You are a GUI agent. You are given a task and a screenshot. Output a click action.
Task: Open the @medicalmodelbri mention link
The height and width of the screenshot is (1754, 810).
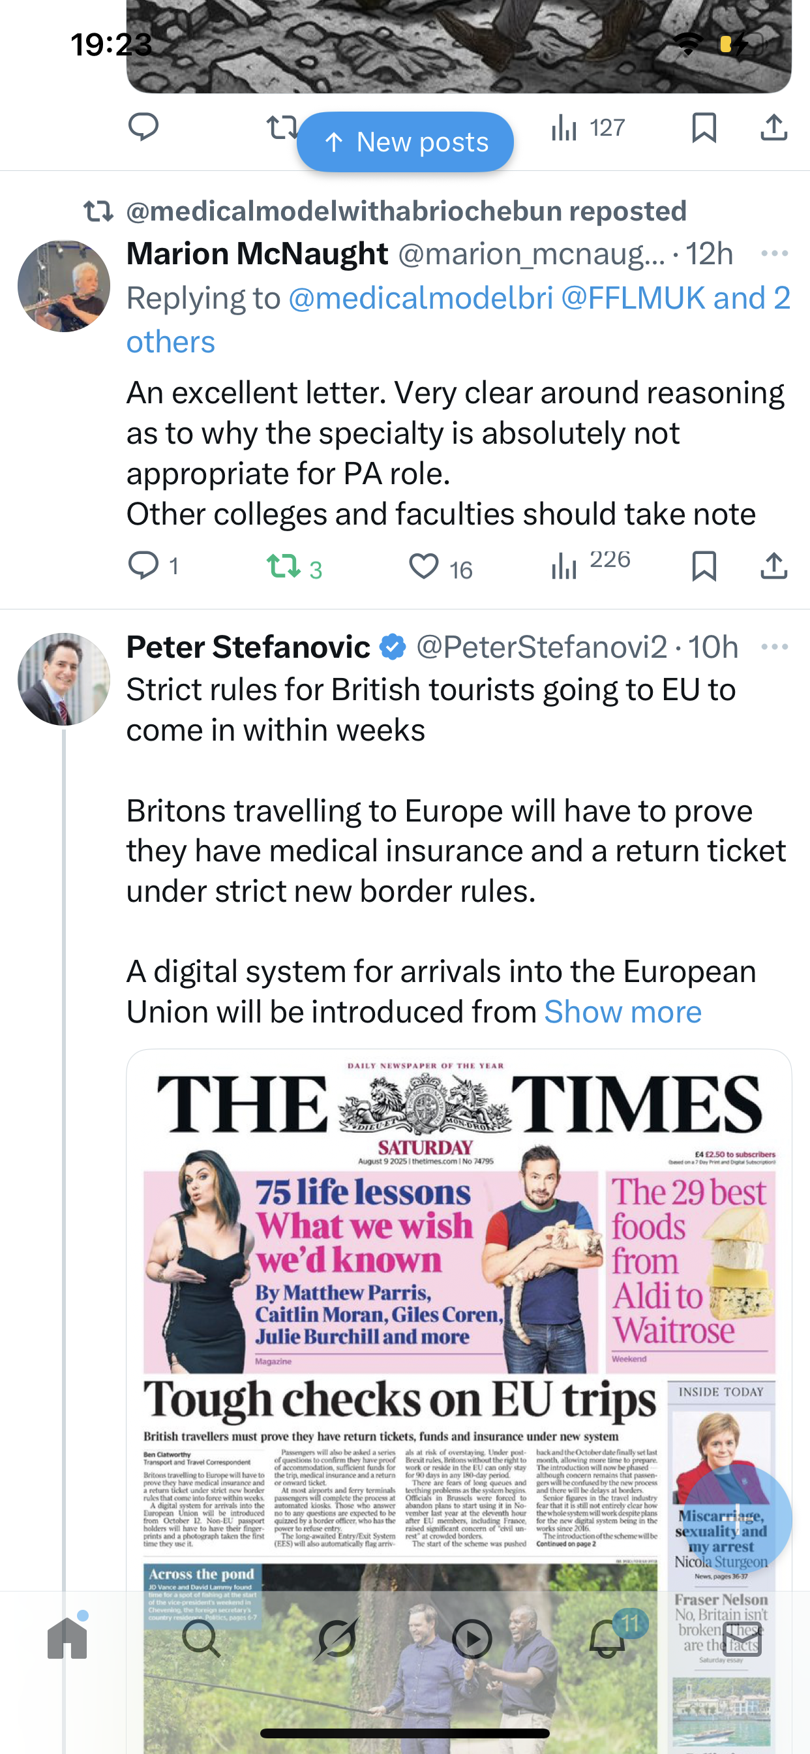(x=421, y=298)
